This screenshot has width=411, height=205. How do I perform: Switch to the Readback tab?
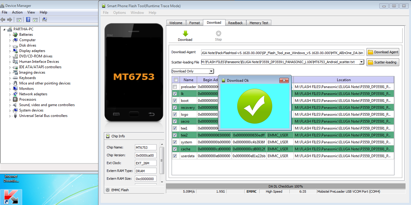pos(235,23)
